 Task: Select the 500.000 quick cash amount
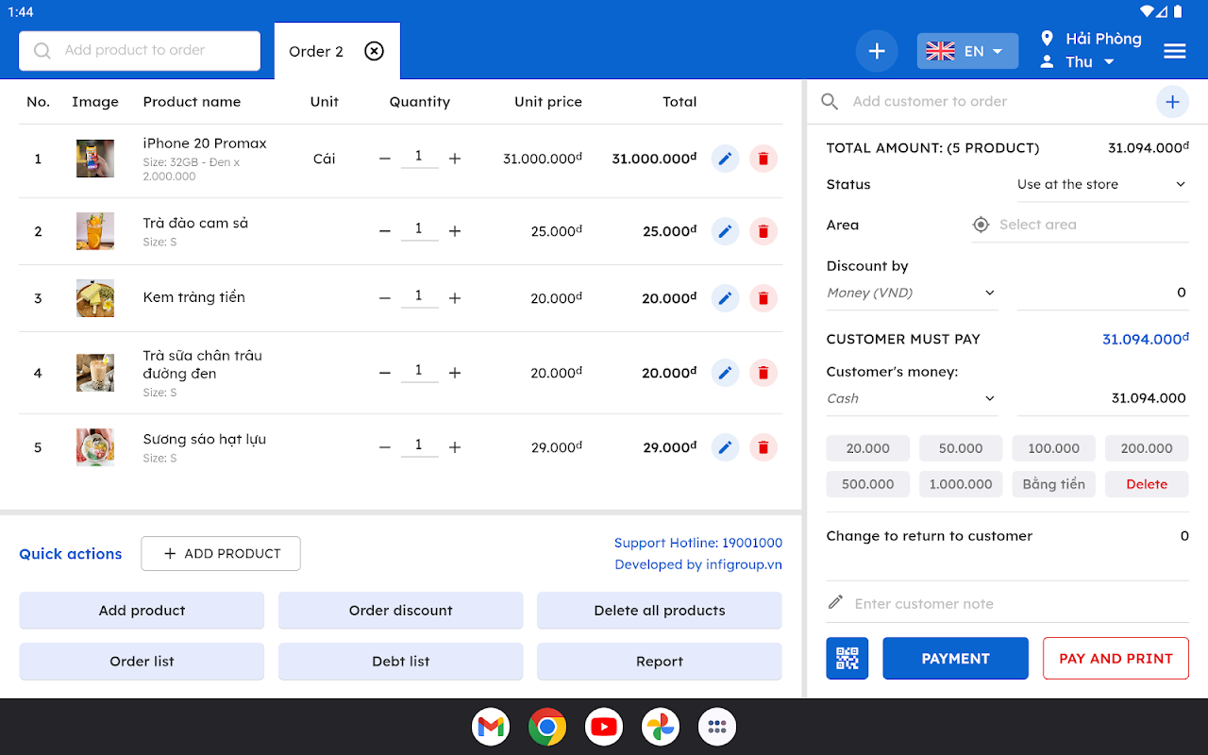tap(867, 484)
